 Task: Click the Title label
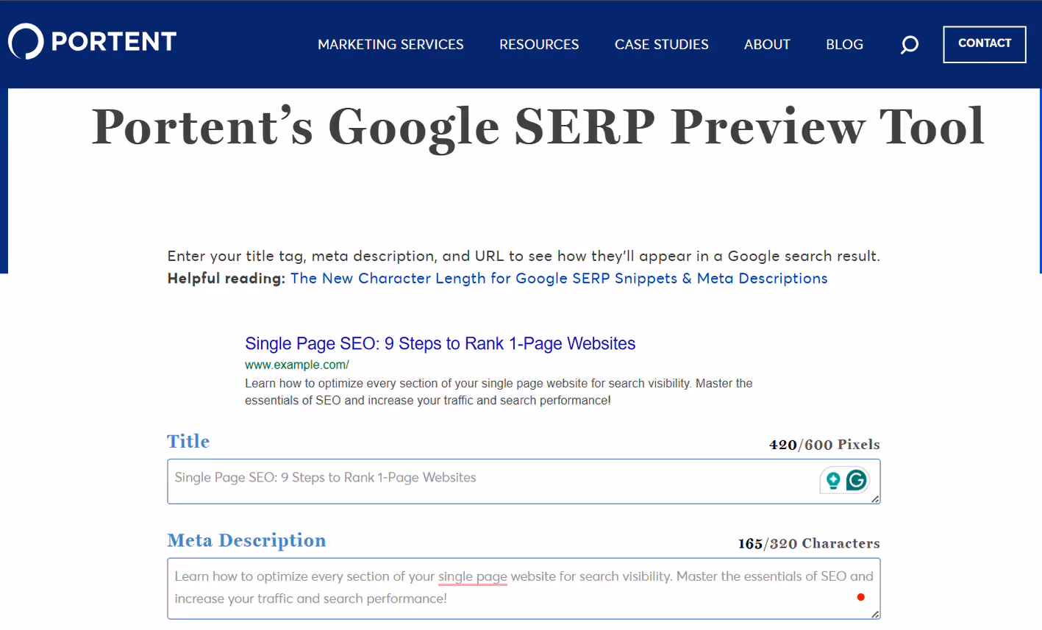188,441
